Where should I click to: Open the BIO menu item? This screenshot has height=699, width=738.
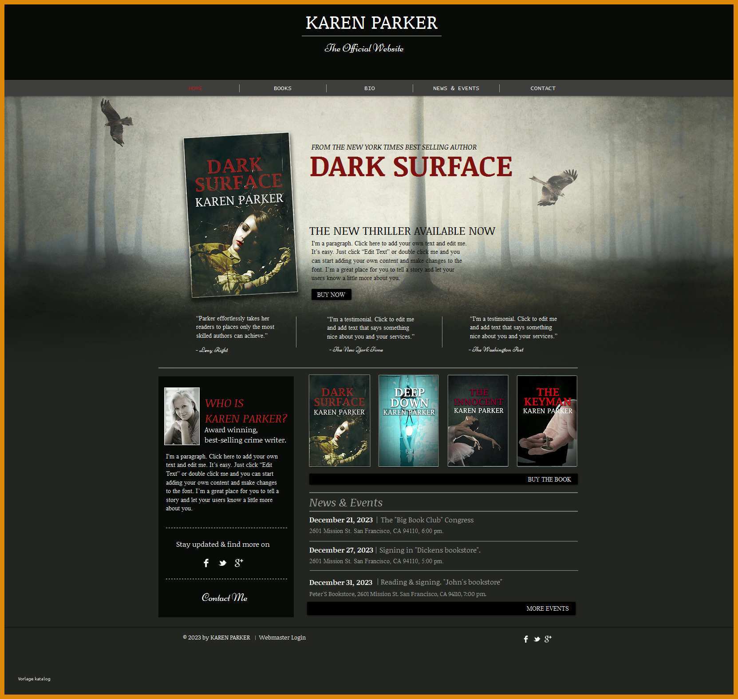point(370,88)
